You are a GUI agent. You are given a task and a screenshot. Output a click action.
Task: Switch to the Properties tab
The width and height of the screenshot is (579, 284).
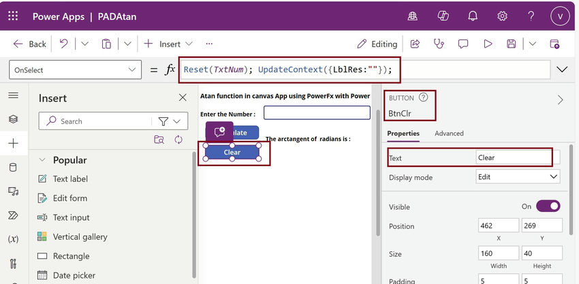tap(403, 133)
